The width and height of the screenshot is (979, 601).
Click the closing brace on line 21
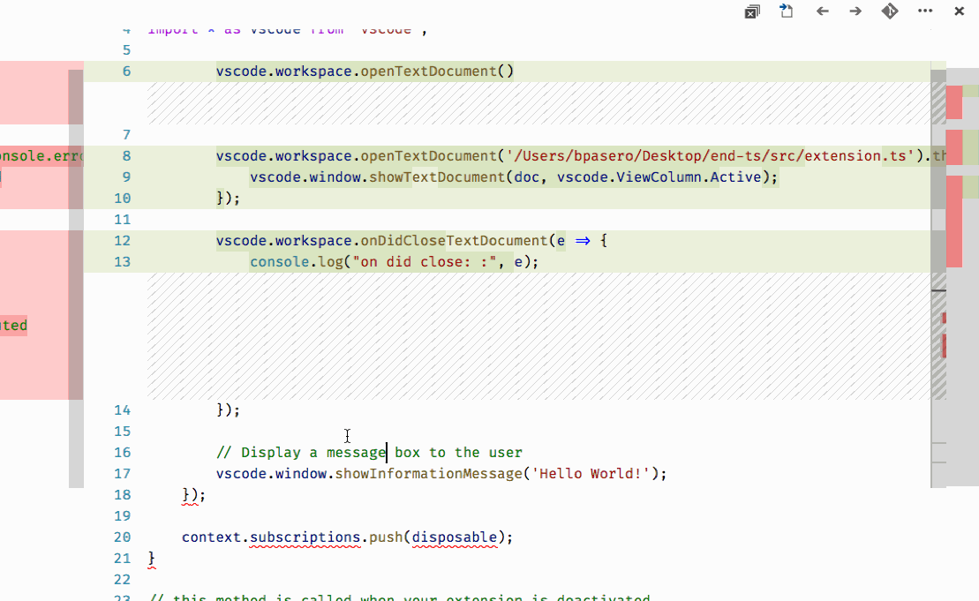(151, 559)
